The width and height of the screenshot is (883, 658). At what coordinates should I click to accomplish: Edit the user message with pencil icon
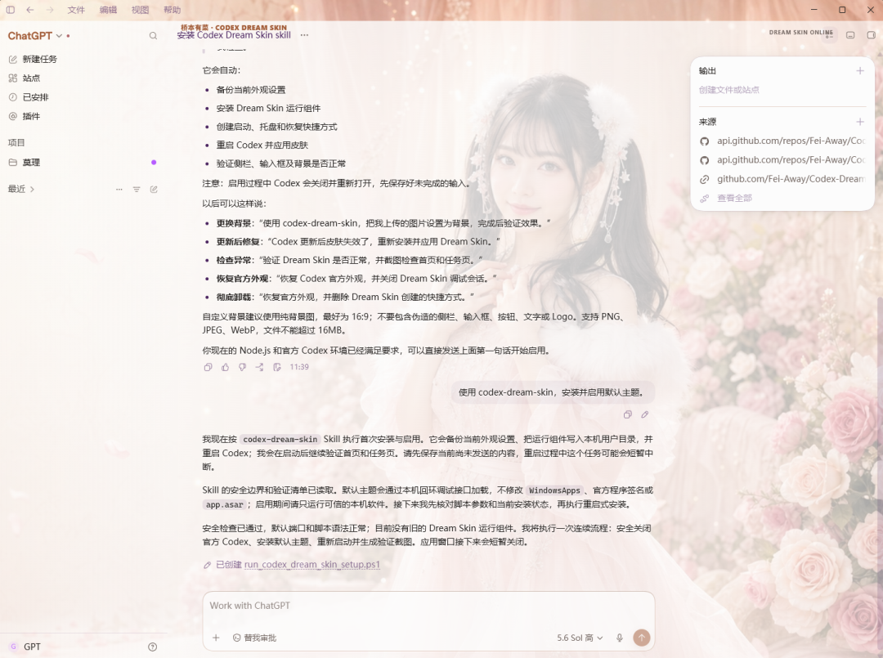point(645,414)
